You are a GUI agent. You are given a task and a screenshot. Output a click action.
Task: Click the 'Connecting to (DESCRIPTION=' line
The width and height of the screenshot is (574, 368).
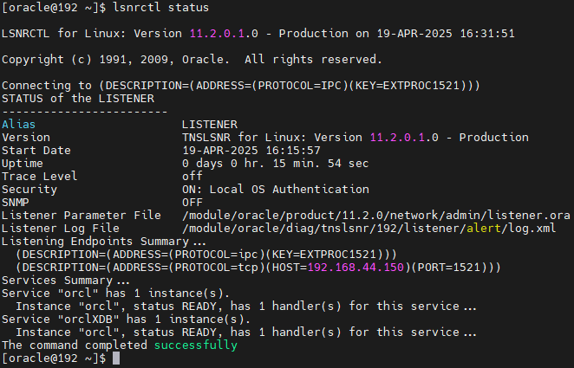[241, 86]
